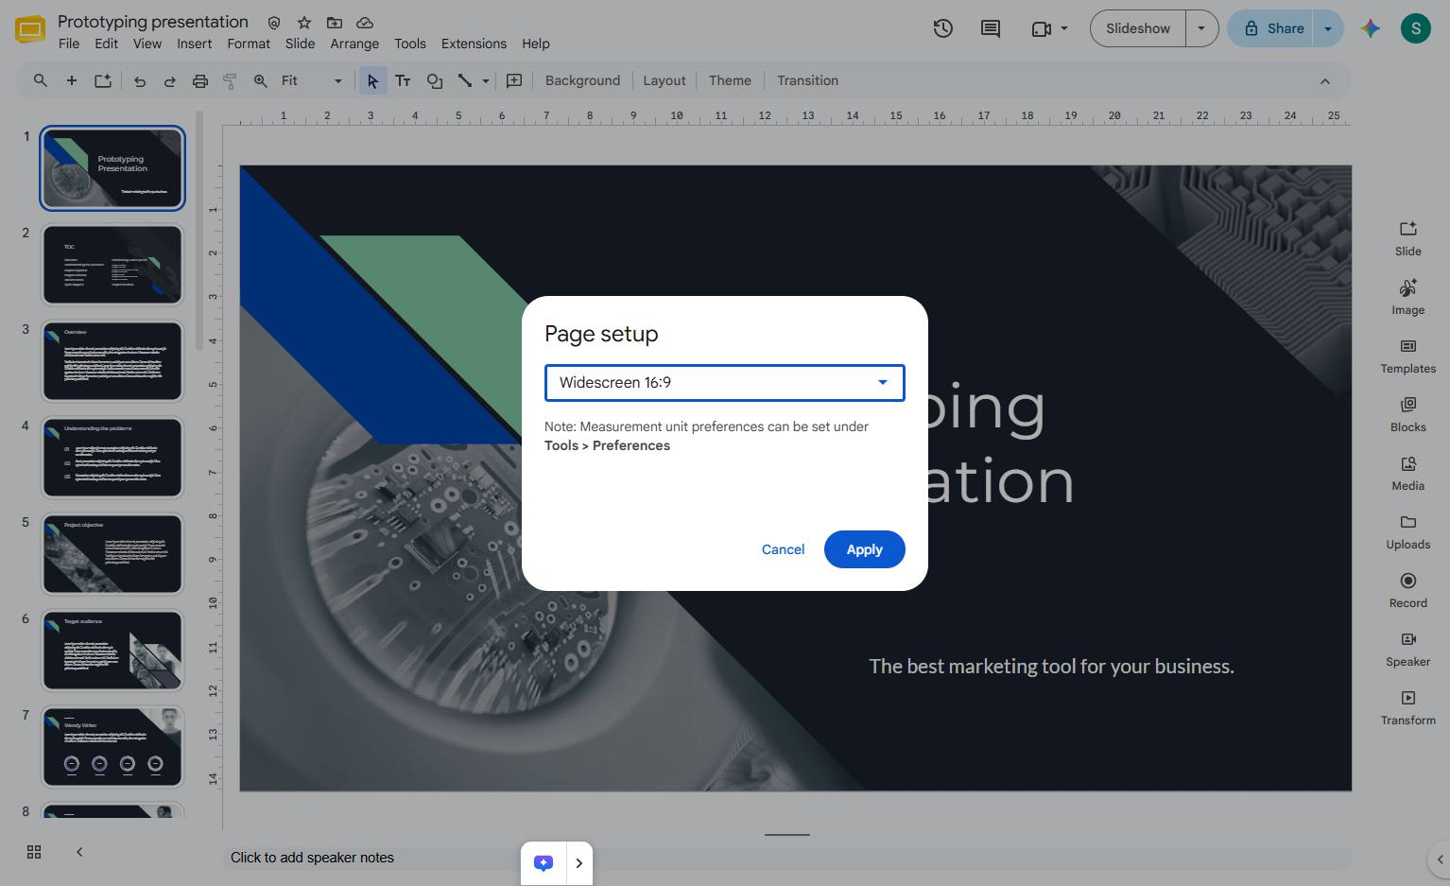Click the move to folder icon

point(335,22)
